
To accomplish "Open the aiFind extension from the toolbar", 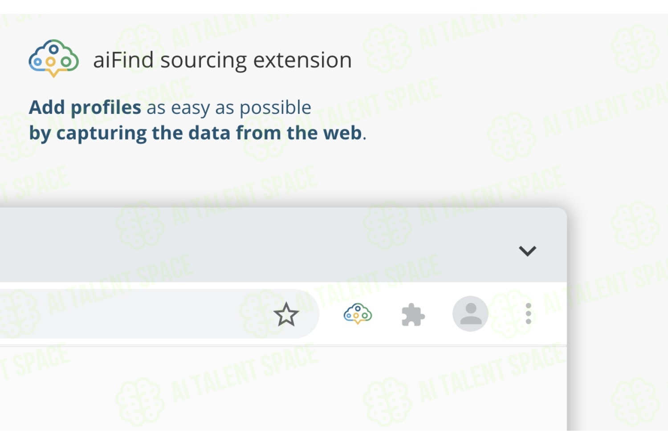I will 358,314.
